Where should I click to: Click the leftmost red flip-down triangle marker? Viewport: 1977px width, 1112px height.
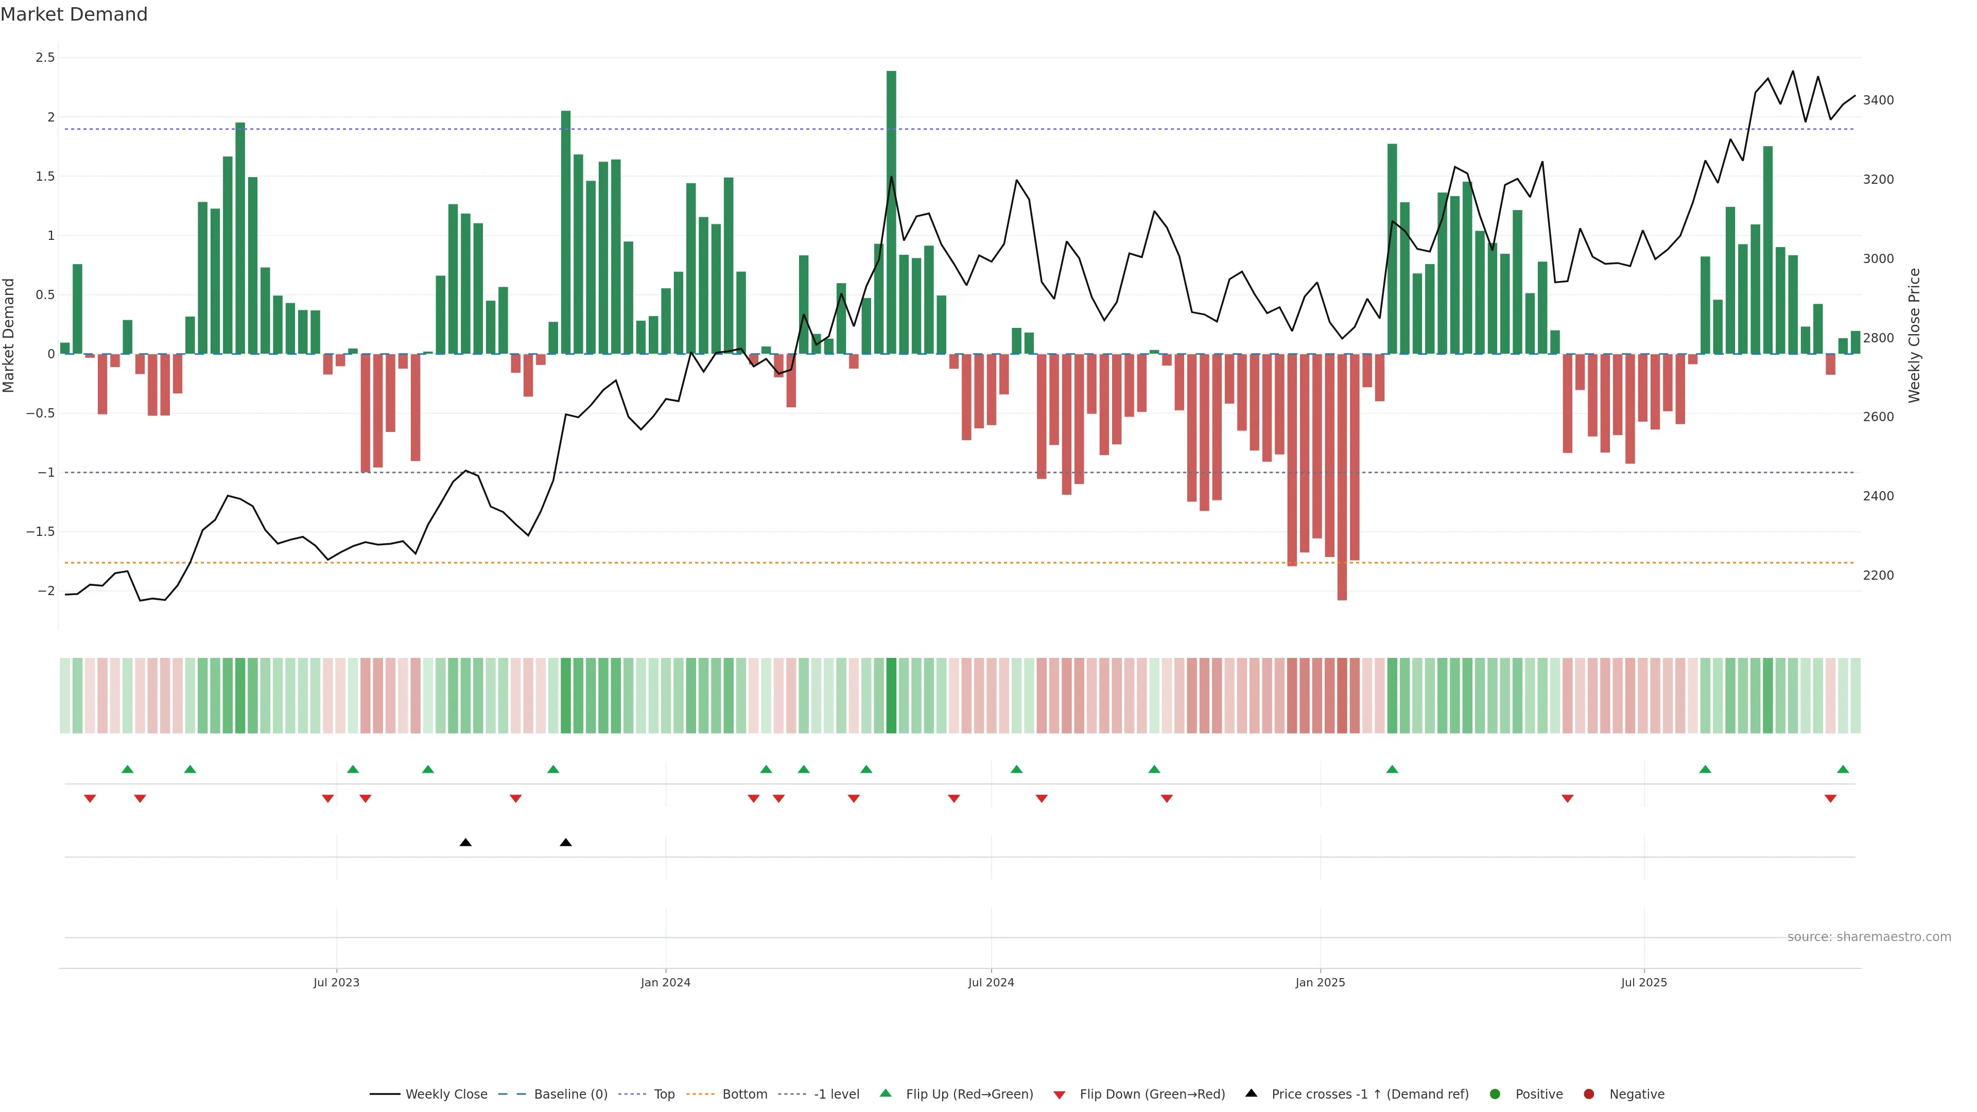pos(90,799)
